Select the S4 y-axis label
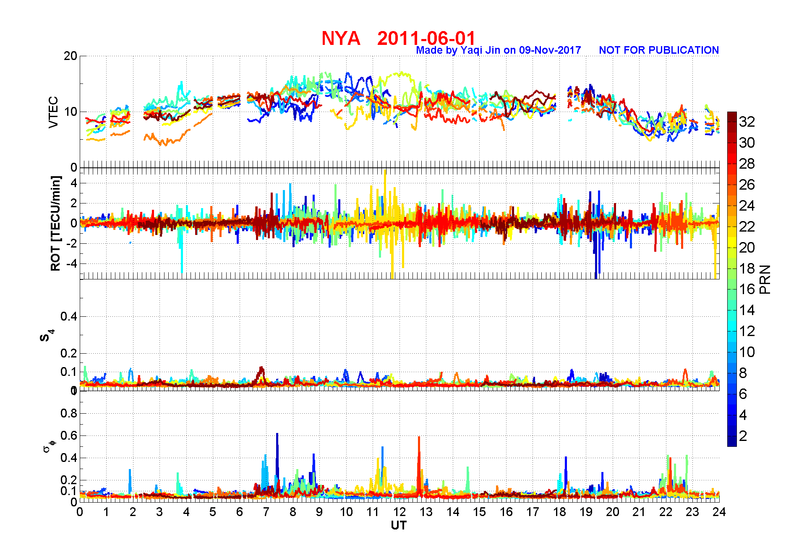Image resolution: width=799 pixels, height=558 pixels. [47, 335]
